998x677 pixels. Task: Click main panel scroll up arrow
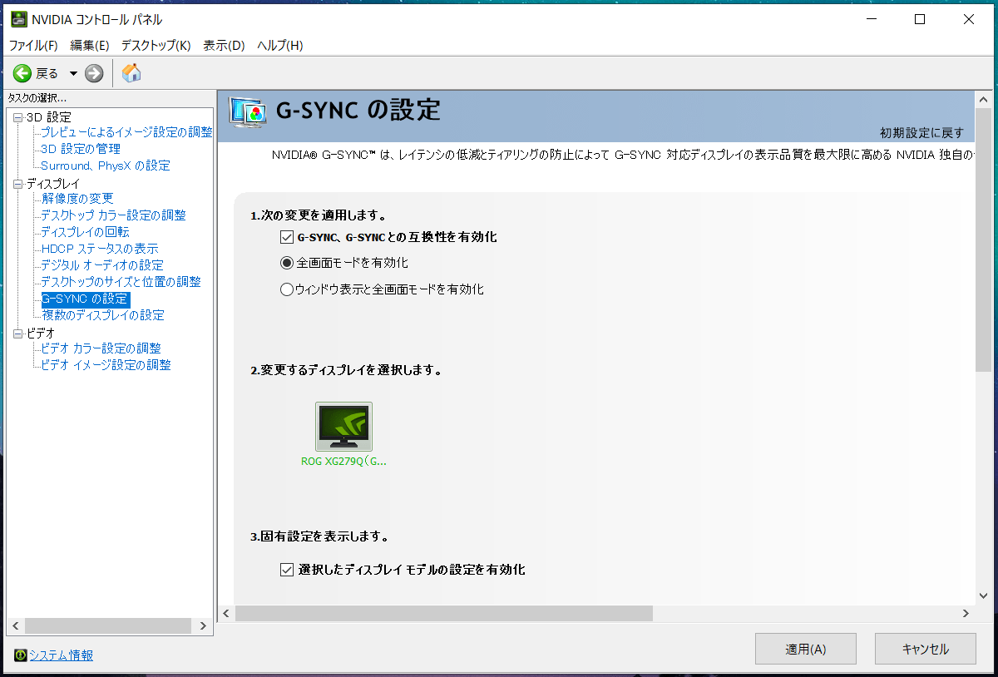click(x=984, y=98)
